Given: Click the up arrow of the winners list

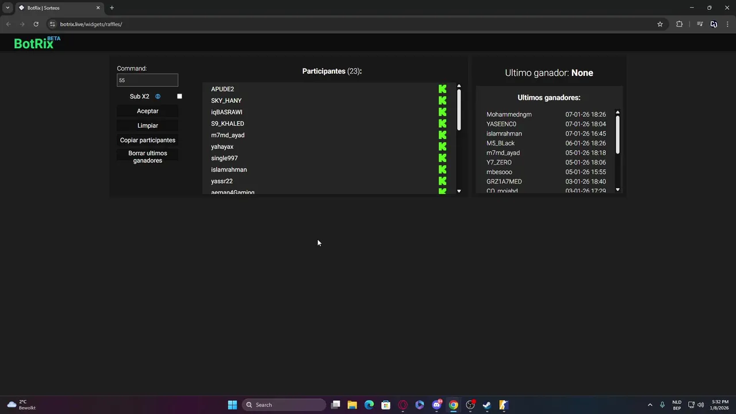Looking at the screenshot, I should pos(618,113).
